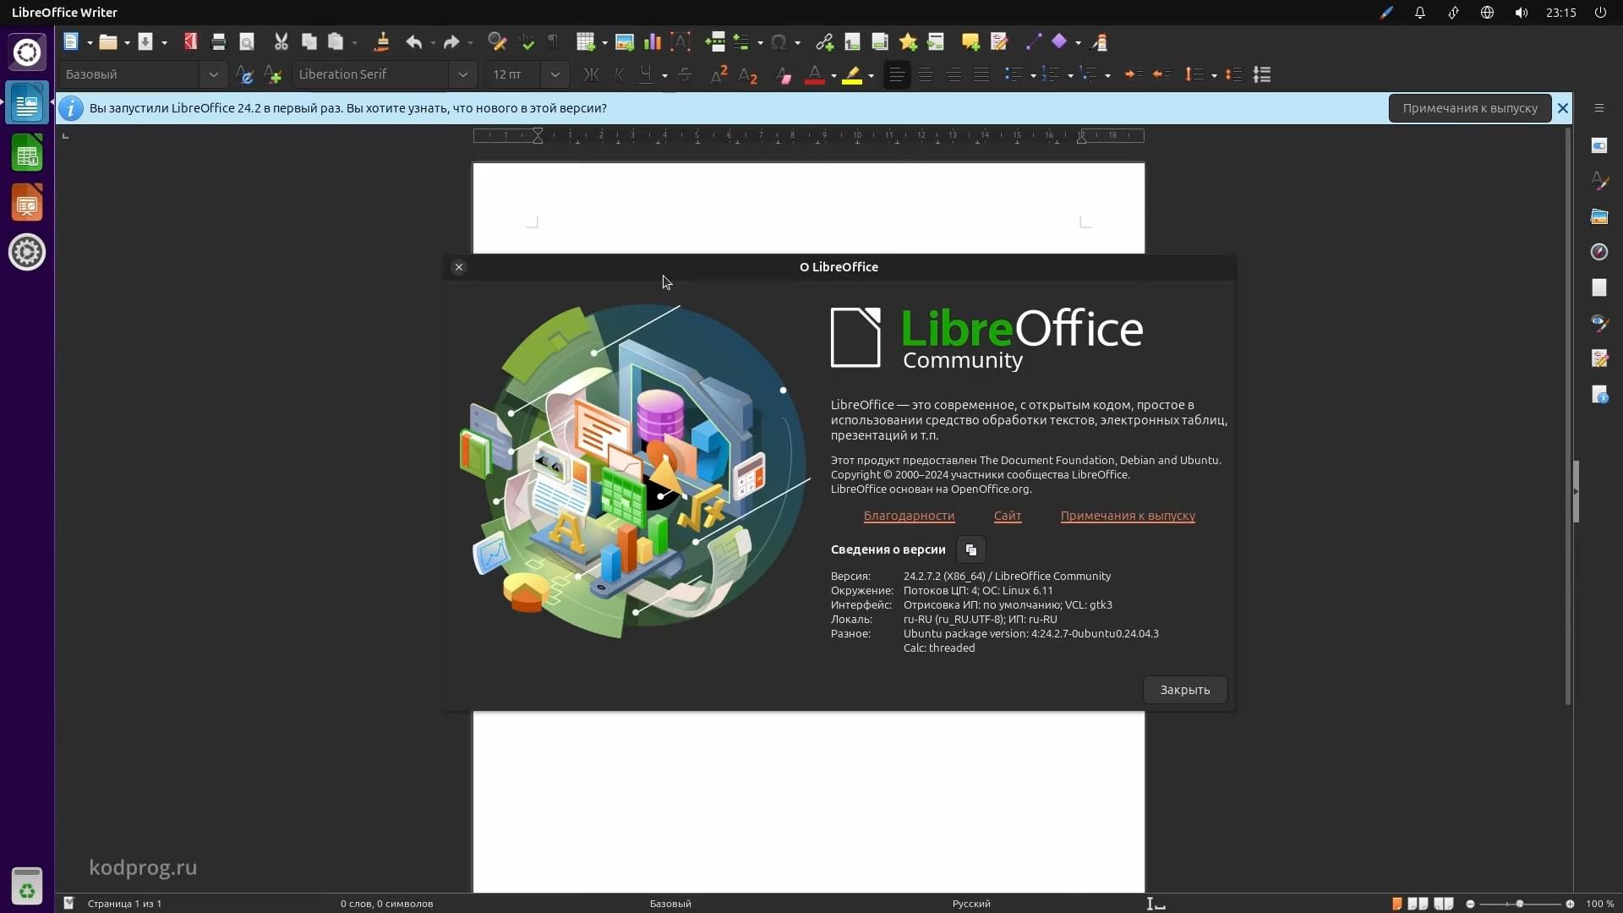Insert a chart
Image resolution: width=1623 pixels, height=913 pixels.
coord(653,41)
